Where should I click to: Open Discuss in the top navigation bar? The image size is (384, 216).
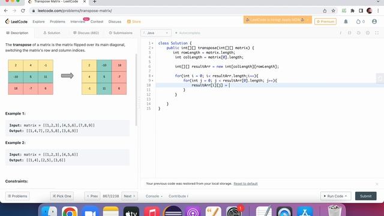pos(115,22)
